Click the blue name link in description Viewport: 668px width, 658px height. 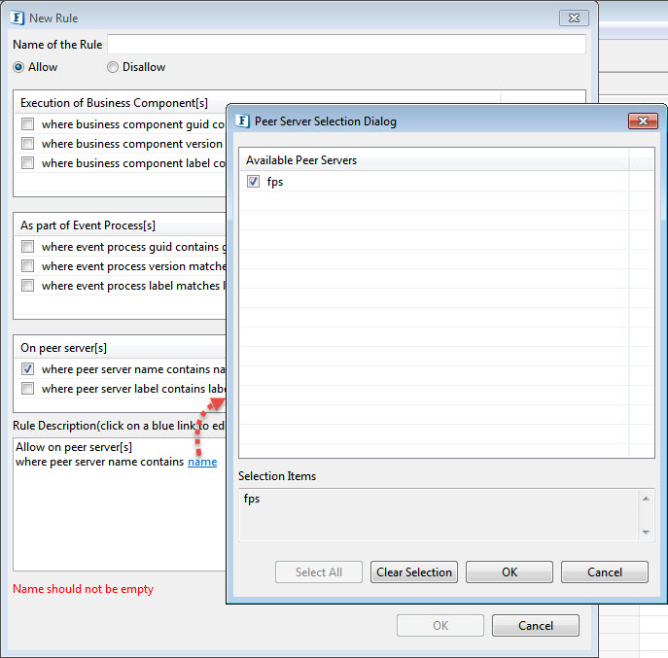click(202, 462)
